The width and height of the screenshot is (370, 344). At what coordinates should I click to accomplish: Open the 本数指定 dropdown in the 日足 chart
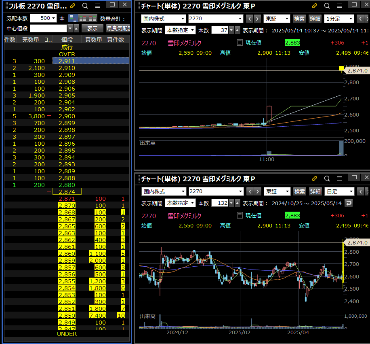tap(180, 203)
